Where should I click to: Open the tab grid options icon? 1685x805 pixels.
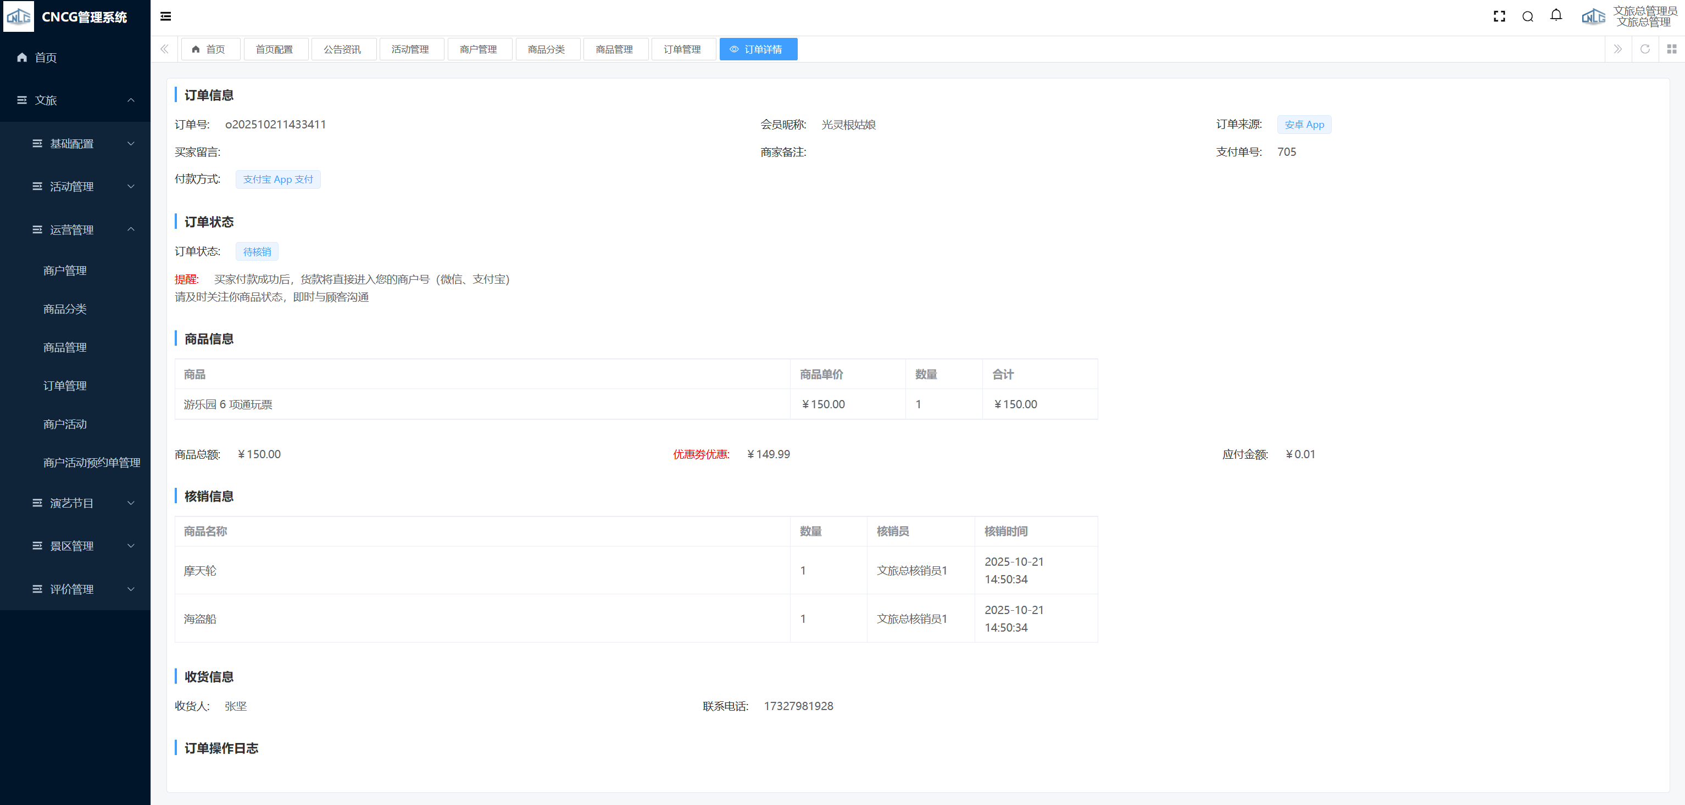[x=1671, y=49]
